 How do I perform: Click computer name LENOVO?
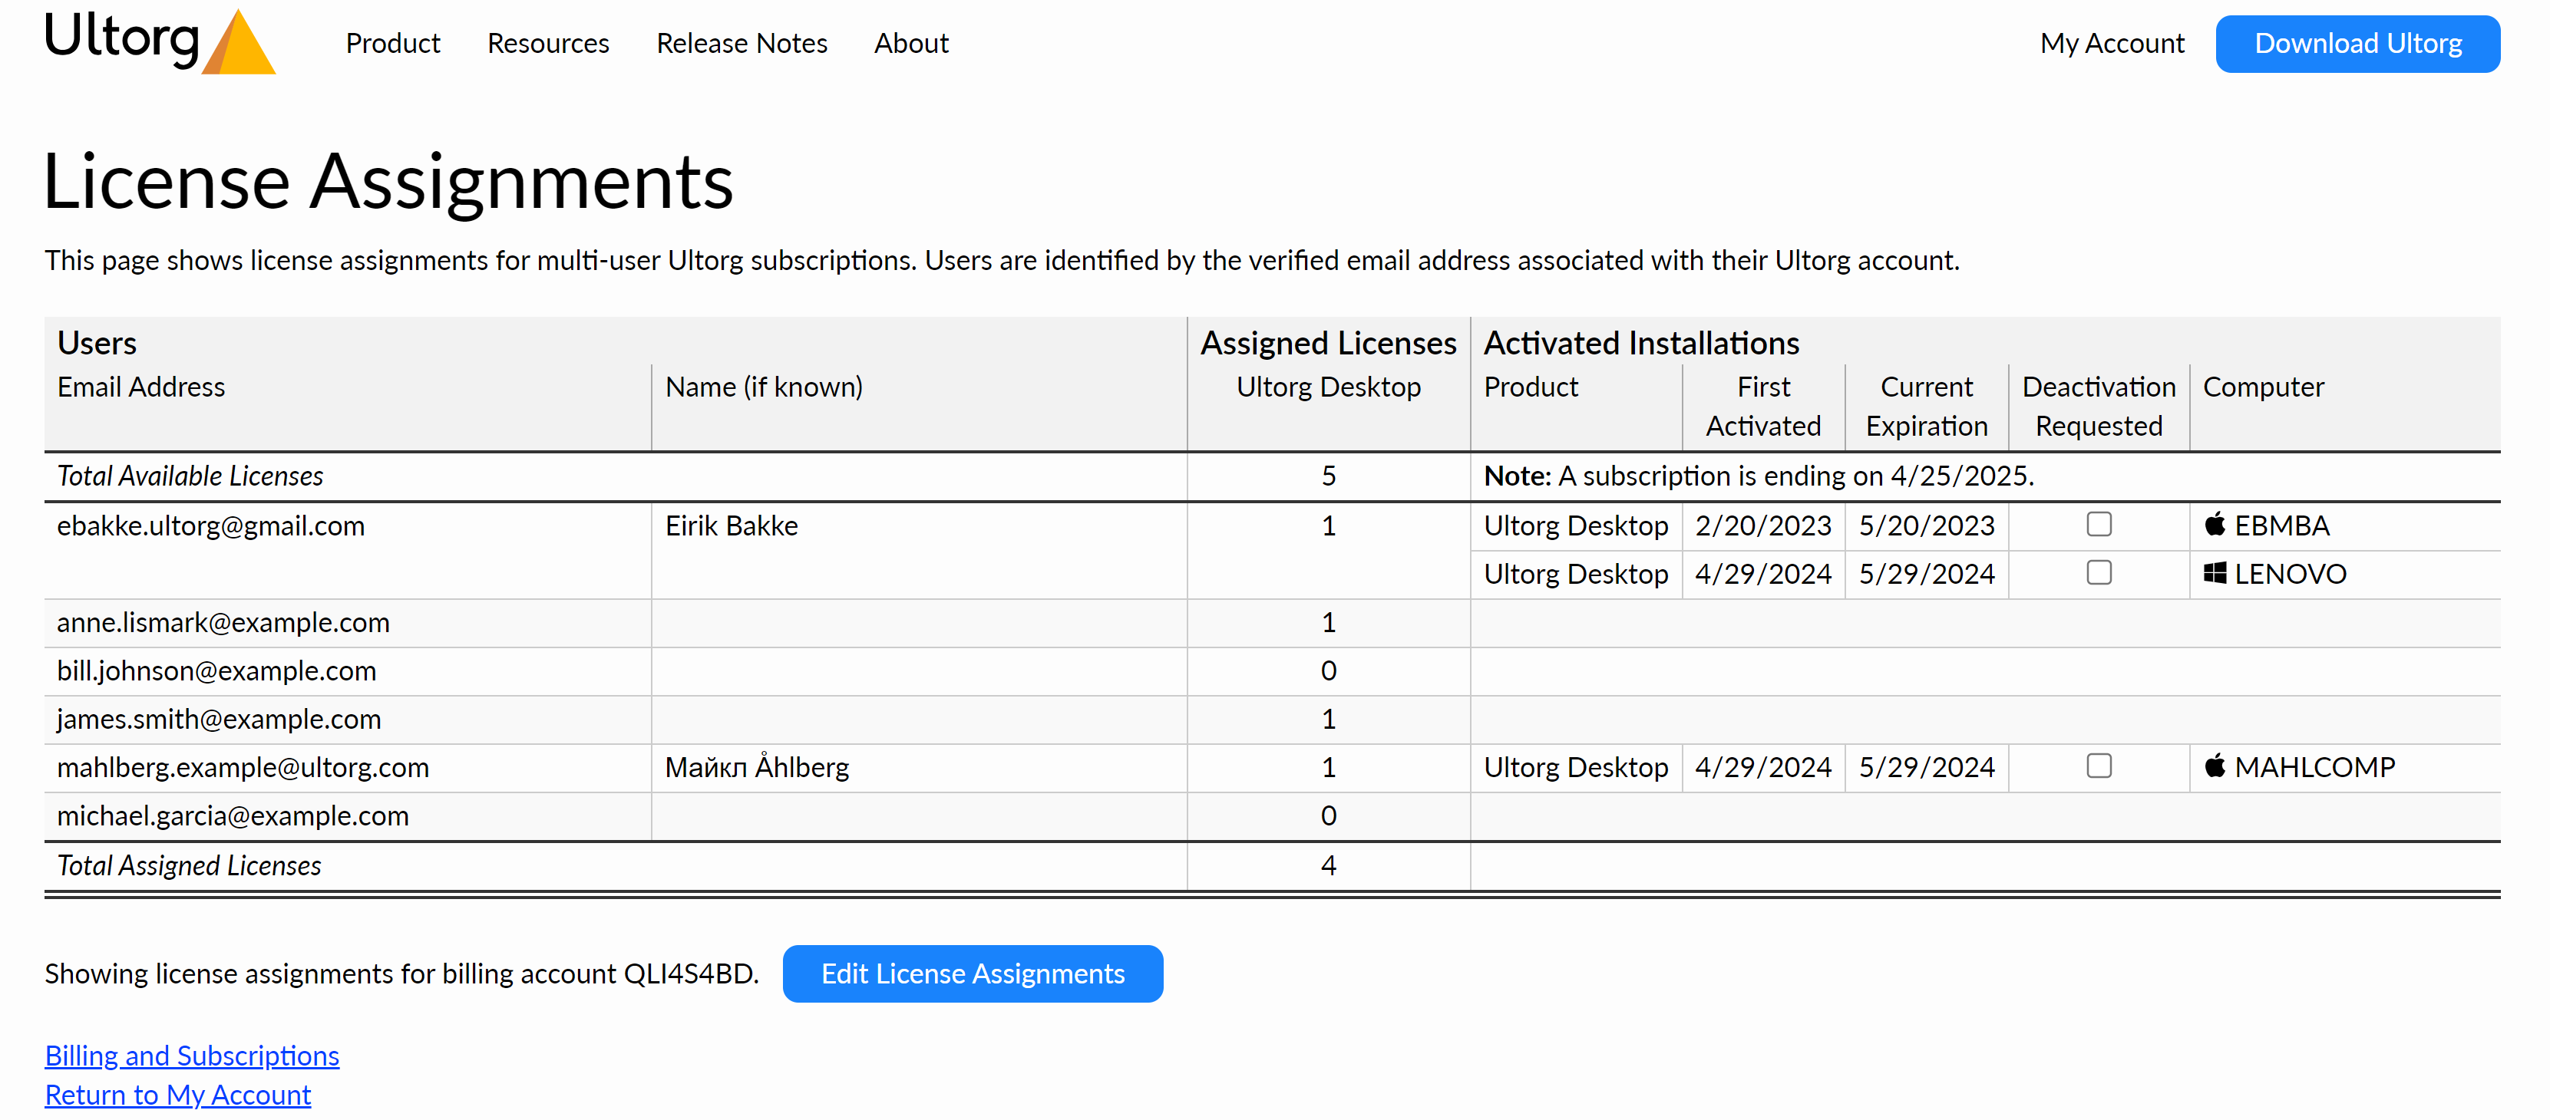tap(2290, 574)
